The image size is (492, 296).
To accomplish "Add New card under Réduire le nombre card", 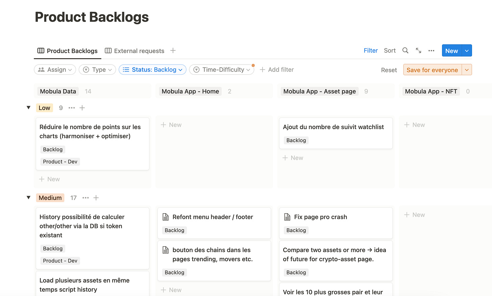I will coord(50,179).
